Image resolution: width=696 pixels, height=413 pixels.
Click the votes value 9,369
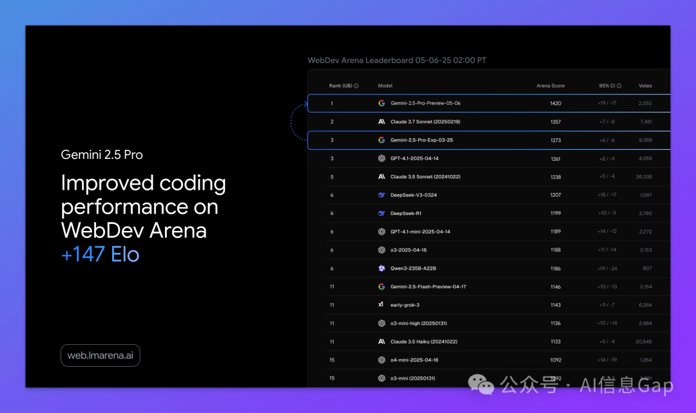645,140
